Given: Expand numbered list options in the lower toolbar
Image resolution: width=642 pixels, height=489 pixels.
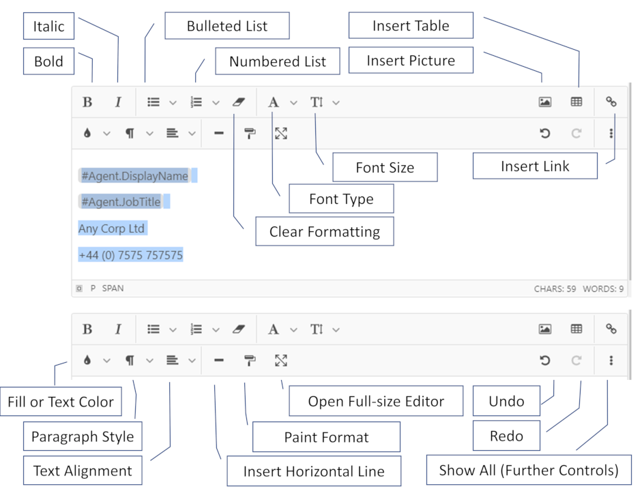Looking at the screenshot, I should [216, 330].
